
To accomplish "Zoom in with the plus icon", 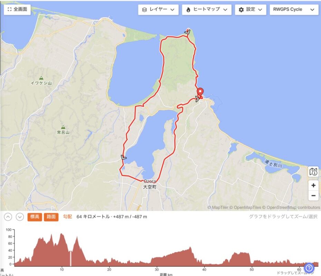I will point(313,185).
